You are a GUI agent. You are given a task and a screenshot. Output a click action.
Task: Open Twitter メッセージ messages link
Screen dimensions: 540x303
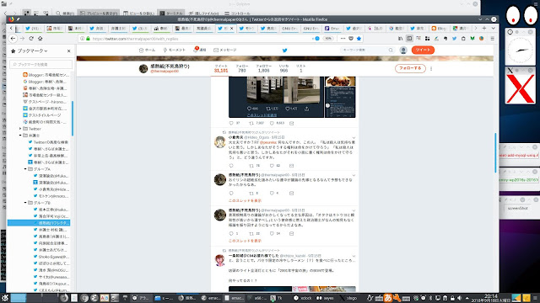(x=225, y=50)
